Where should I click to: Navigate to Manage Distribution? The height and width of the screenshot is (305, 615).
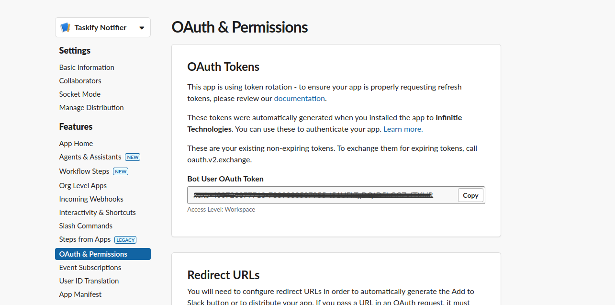[91, 108]
